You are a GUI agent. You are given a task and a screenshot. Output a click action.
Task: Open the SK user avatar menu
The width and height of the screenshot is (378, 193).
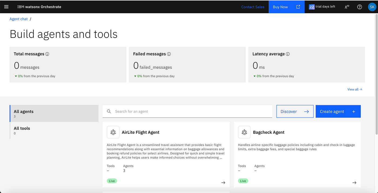[372, 7]
